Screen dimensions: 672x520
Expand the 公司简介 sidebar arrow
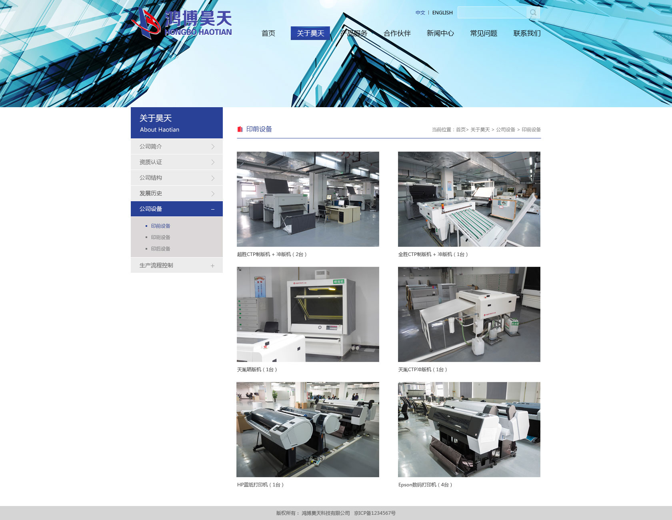pos(212,147)
